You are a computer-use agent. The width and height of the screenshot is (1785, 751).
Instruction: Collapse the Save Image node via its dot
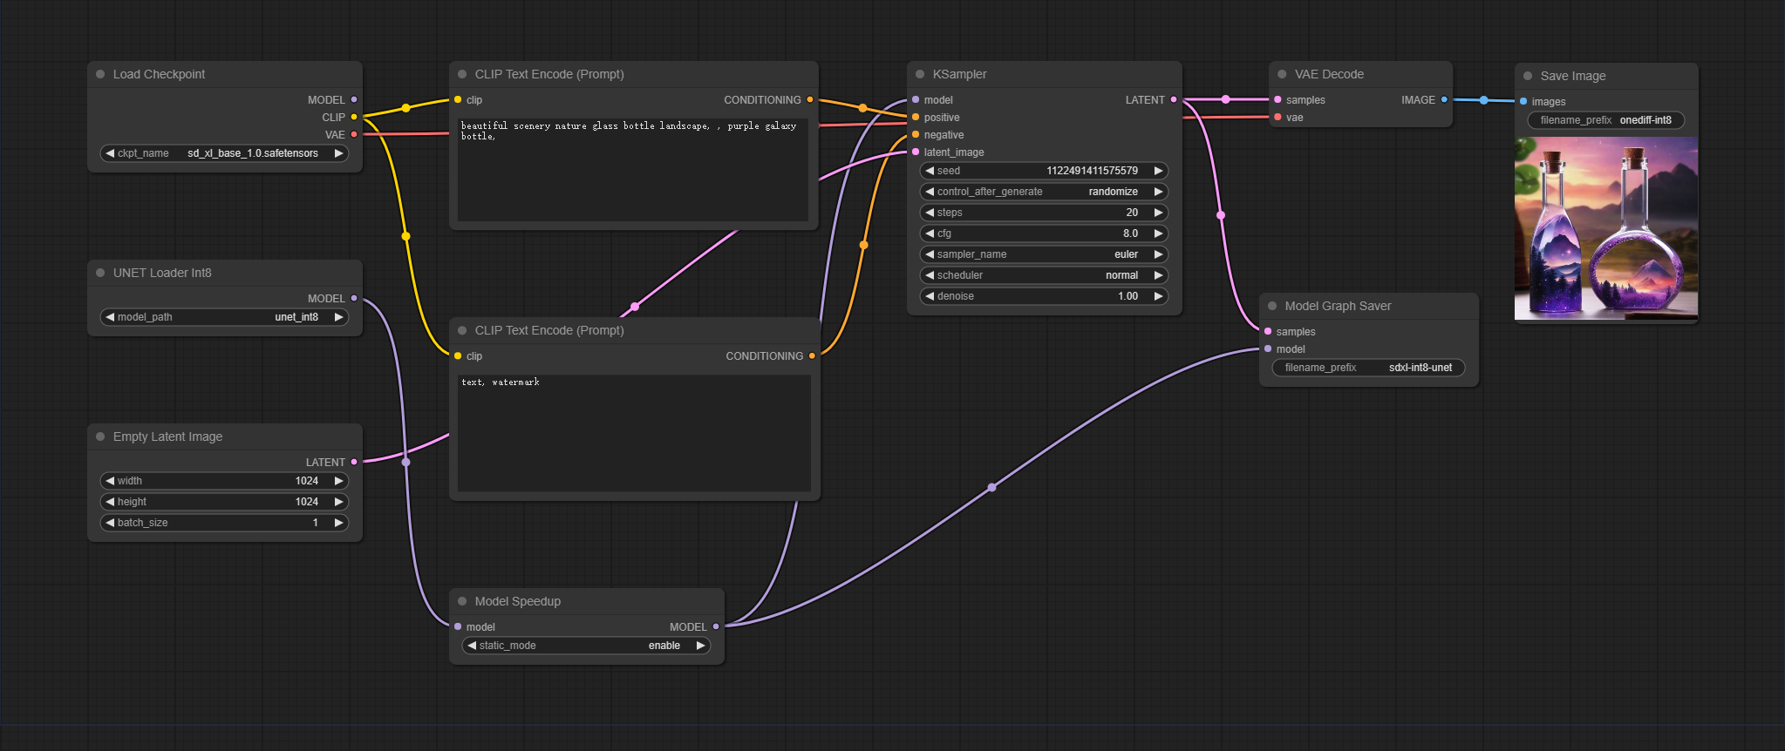click(1528, 77)
